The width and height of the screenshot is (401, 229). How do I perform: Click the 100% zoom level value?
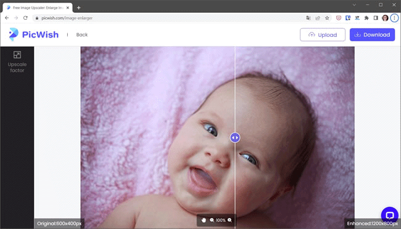coord(221,220)
